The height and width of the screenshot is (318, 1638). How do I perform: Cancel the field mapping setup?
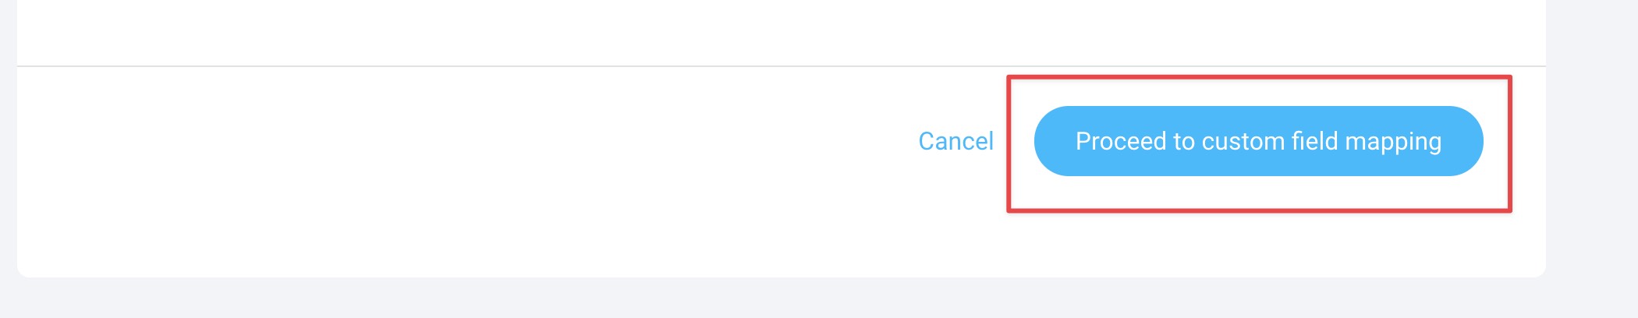955,141
